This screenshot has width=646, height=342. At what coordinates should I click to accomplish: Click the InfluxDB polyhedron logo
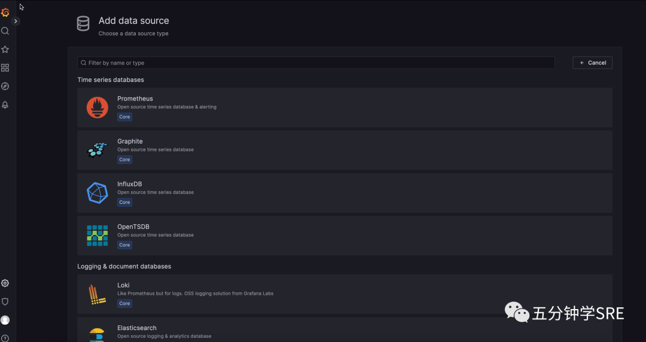pyautogui.click(x=97, y=193)
